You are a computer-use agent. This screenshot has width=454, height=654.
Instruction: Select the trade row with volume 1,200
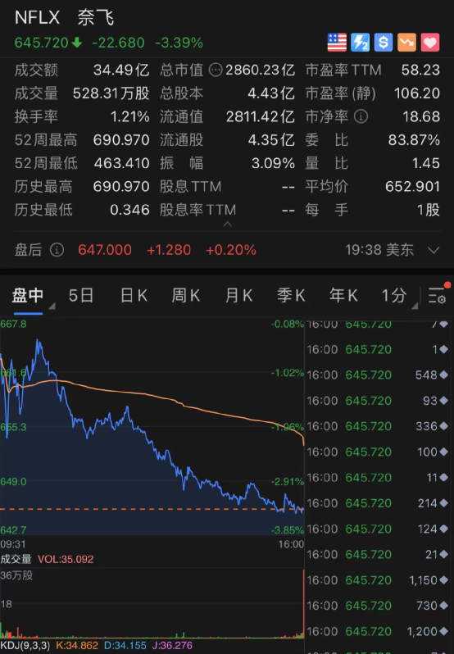(x=378, y=632)
